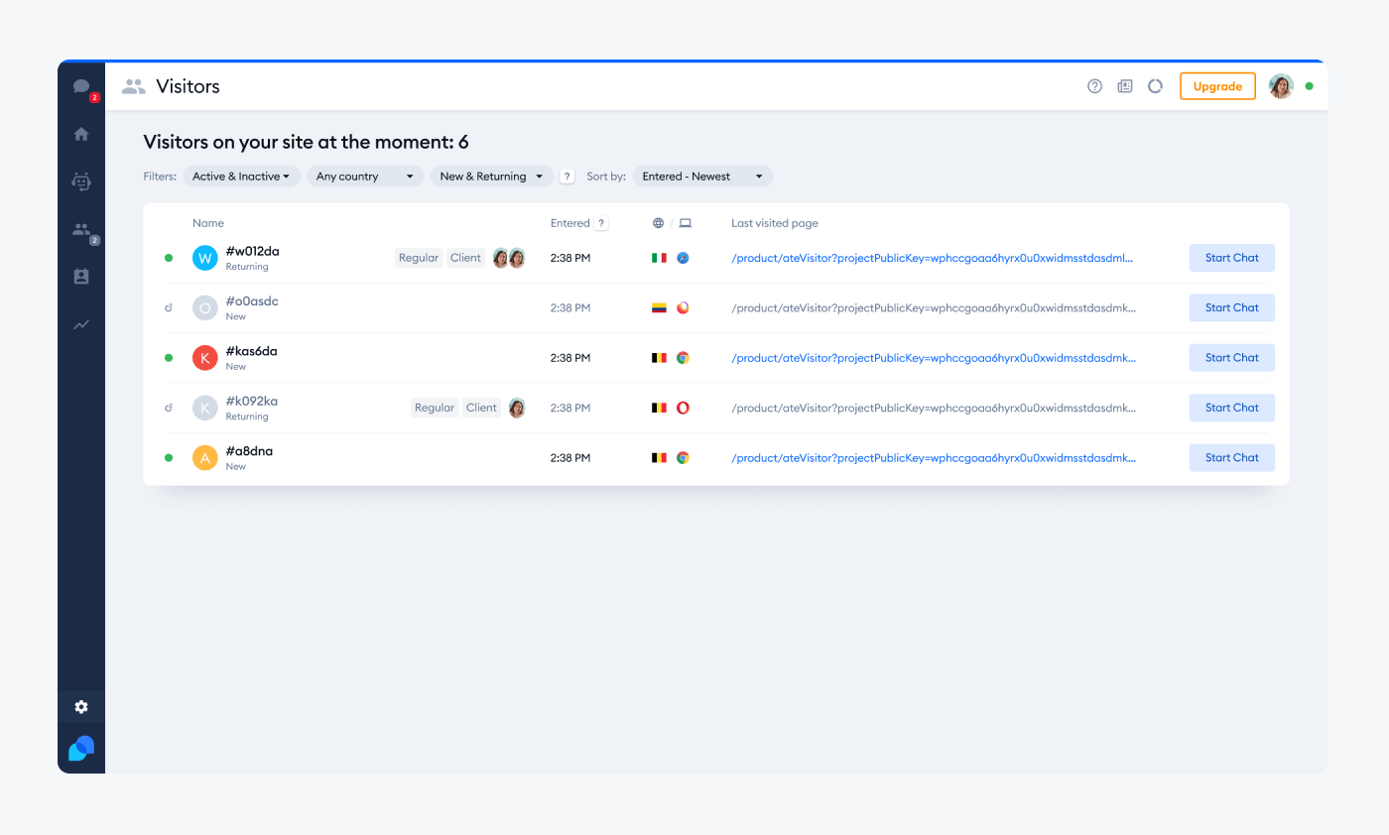This screenshot has height=835, width=1389.
Task: Click the Client tag on #k092ka
Action: (x=481, y=408)
